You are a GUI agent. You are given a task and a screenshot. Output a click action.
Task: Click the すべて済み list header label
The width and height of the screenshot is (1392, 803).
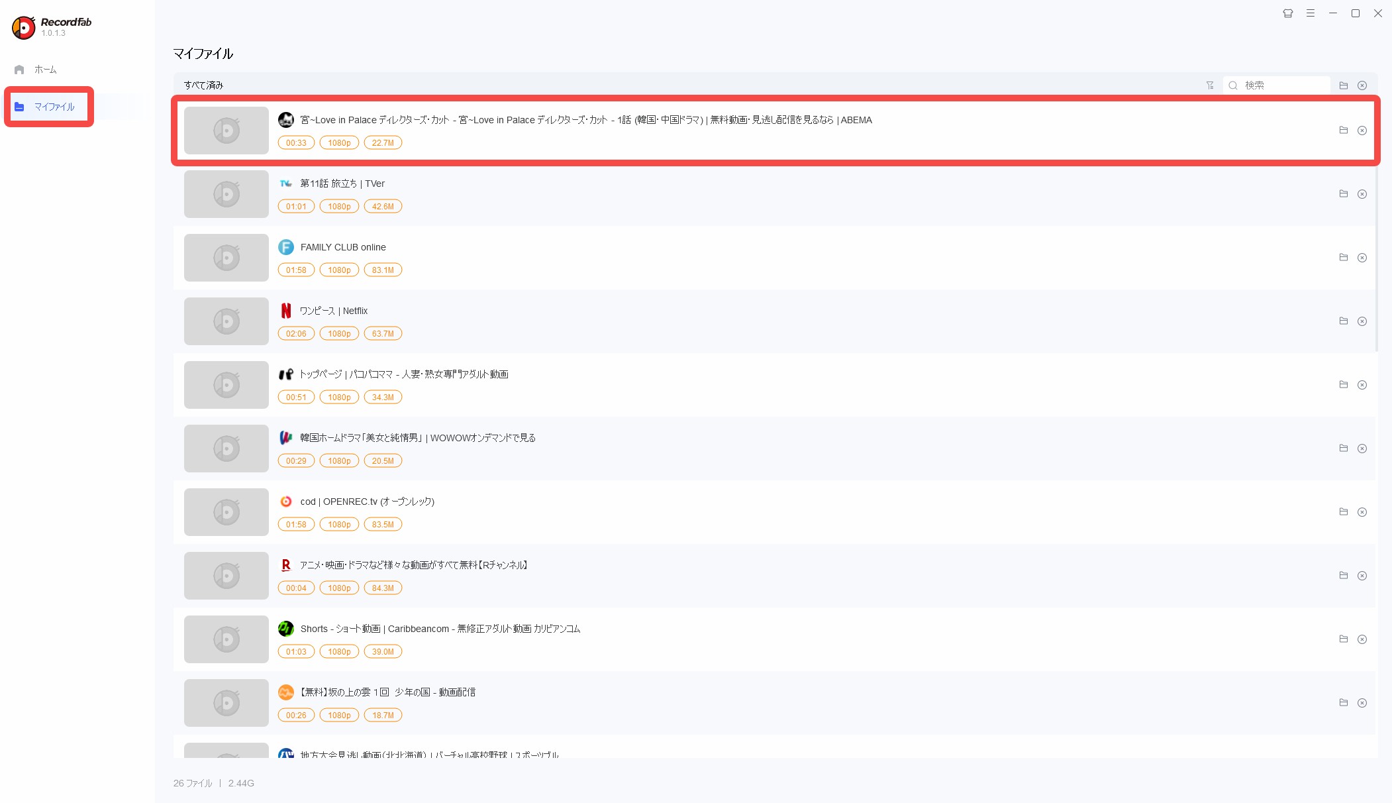point(203,85)
